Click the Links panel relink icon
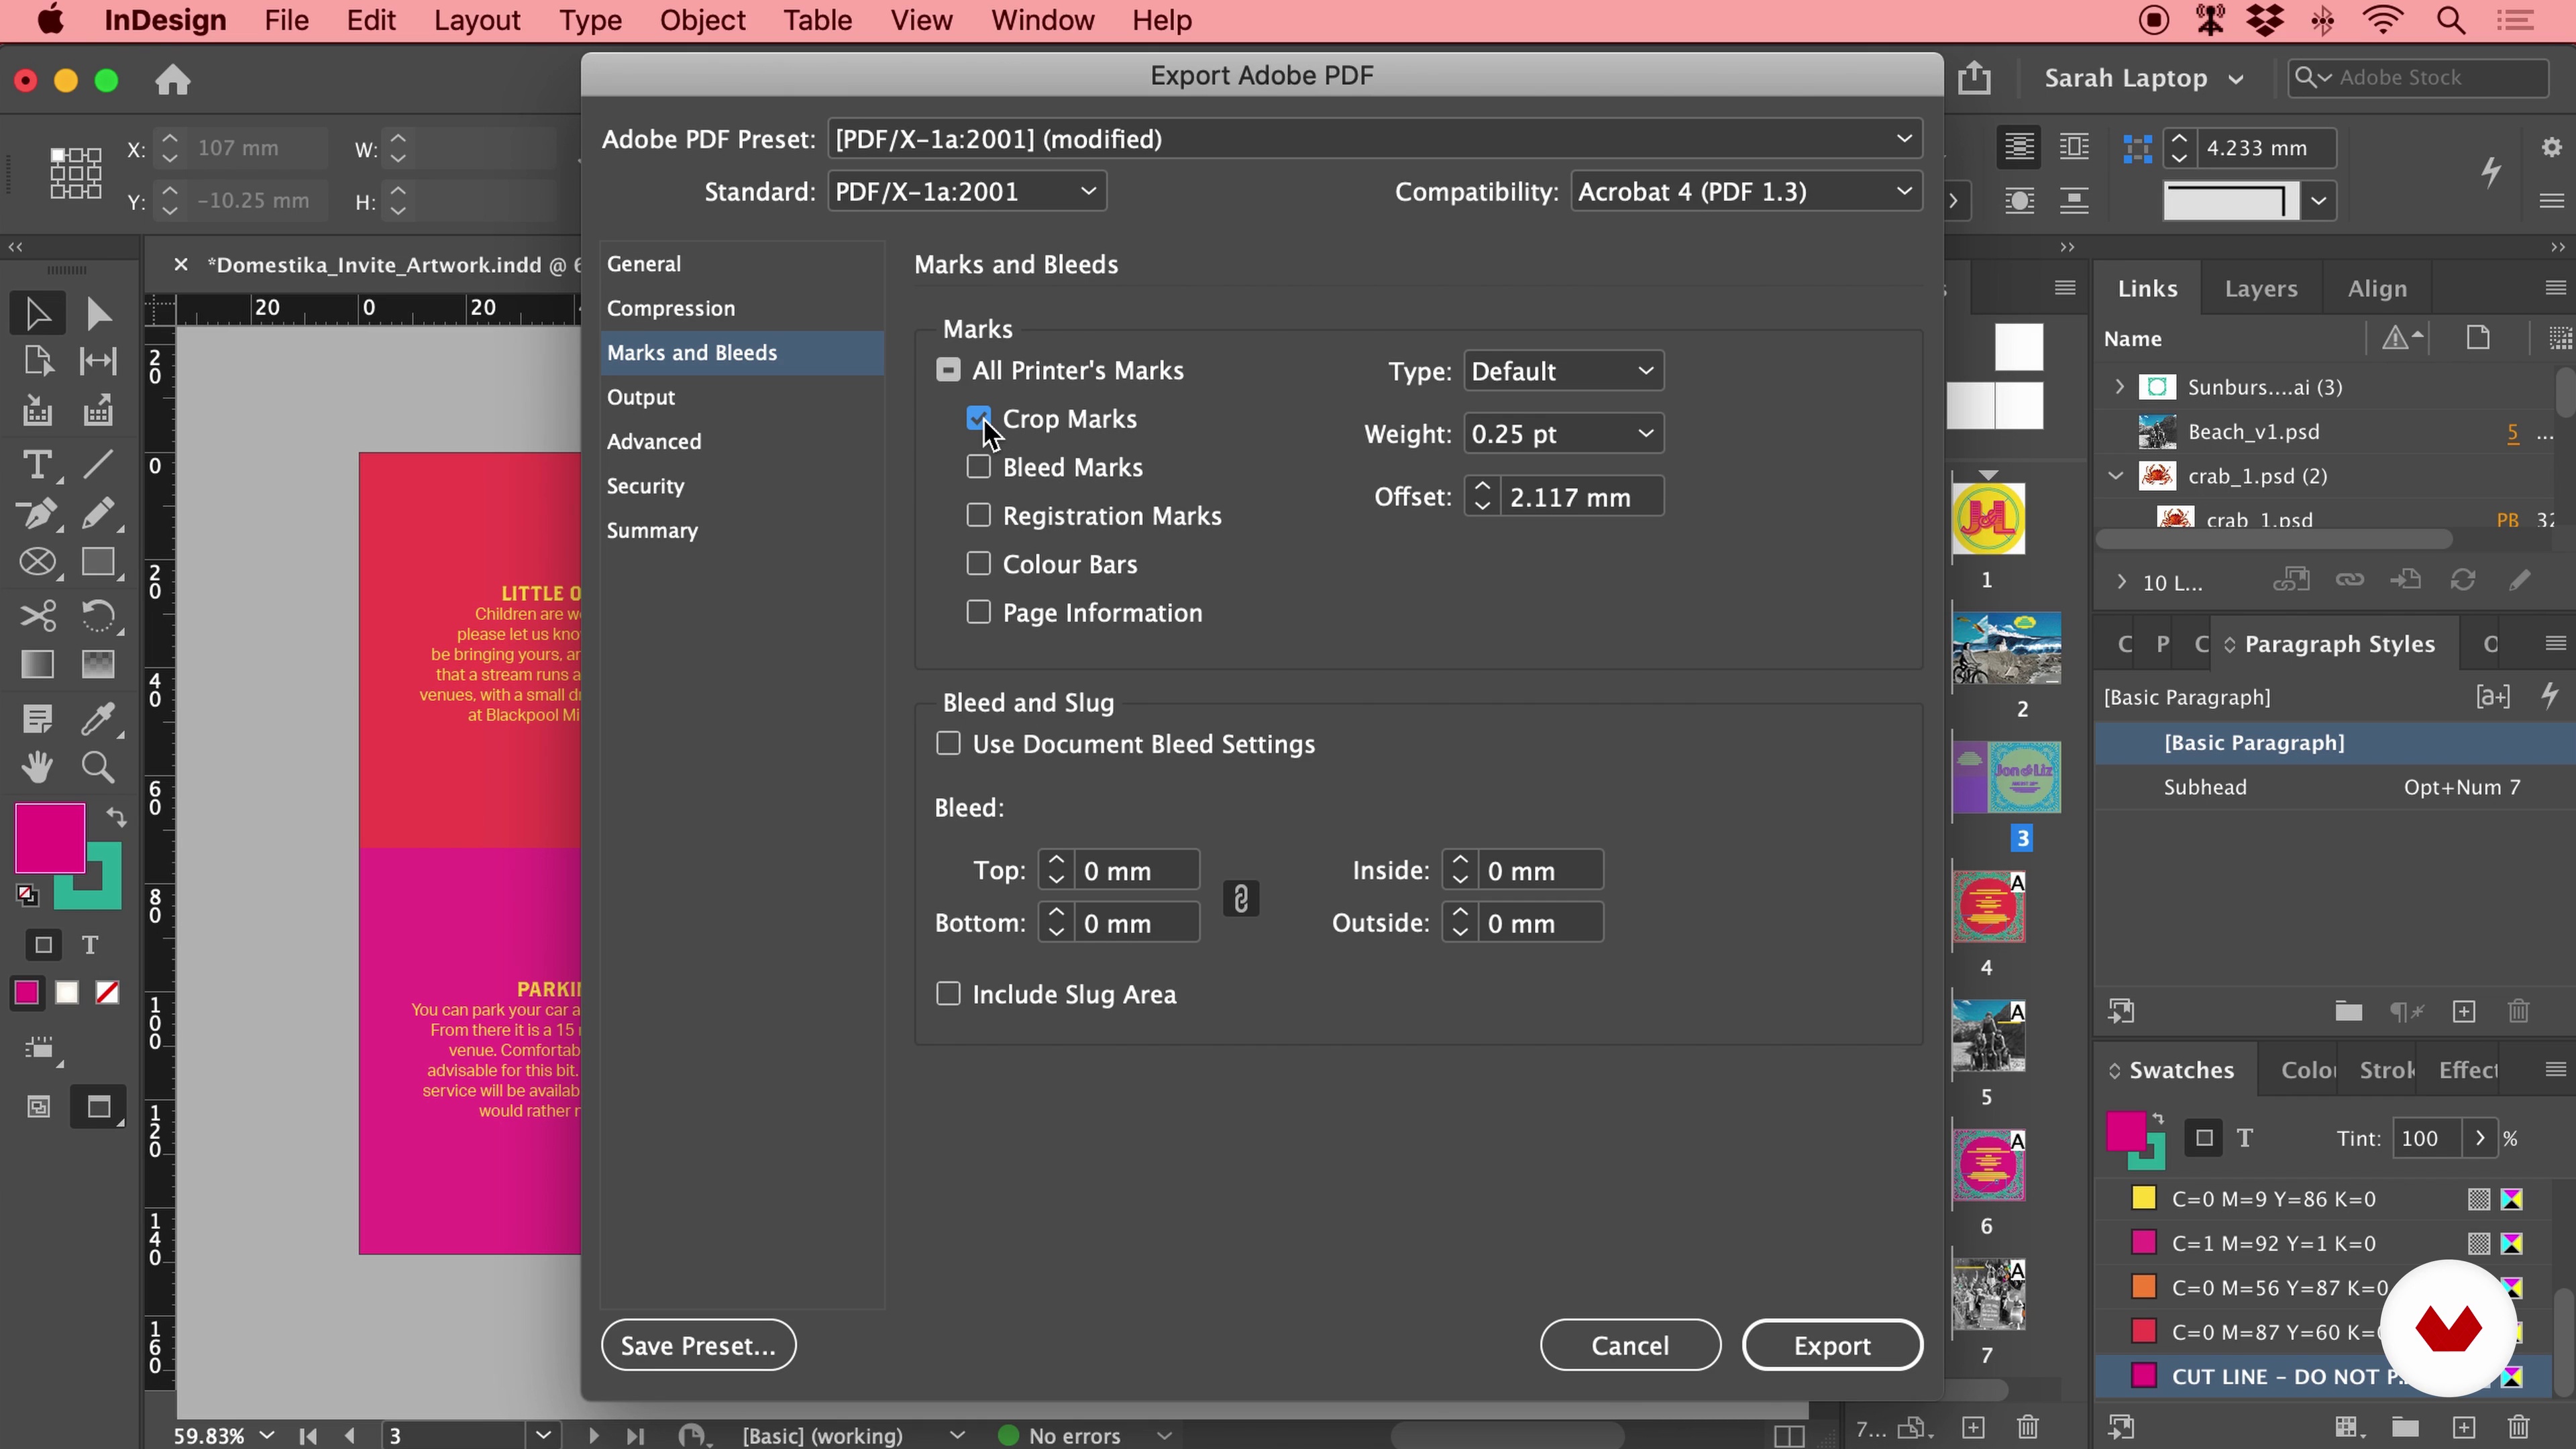Screen dimensions: 2576x1449 click(2350, 580)
